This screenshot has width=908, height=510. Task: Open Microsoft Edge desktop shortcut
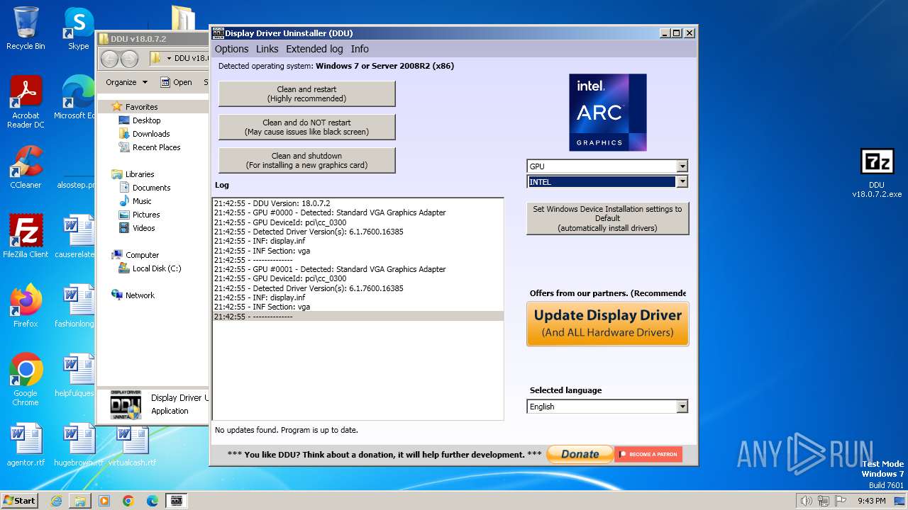(77, 98)
